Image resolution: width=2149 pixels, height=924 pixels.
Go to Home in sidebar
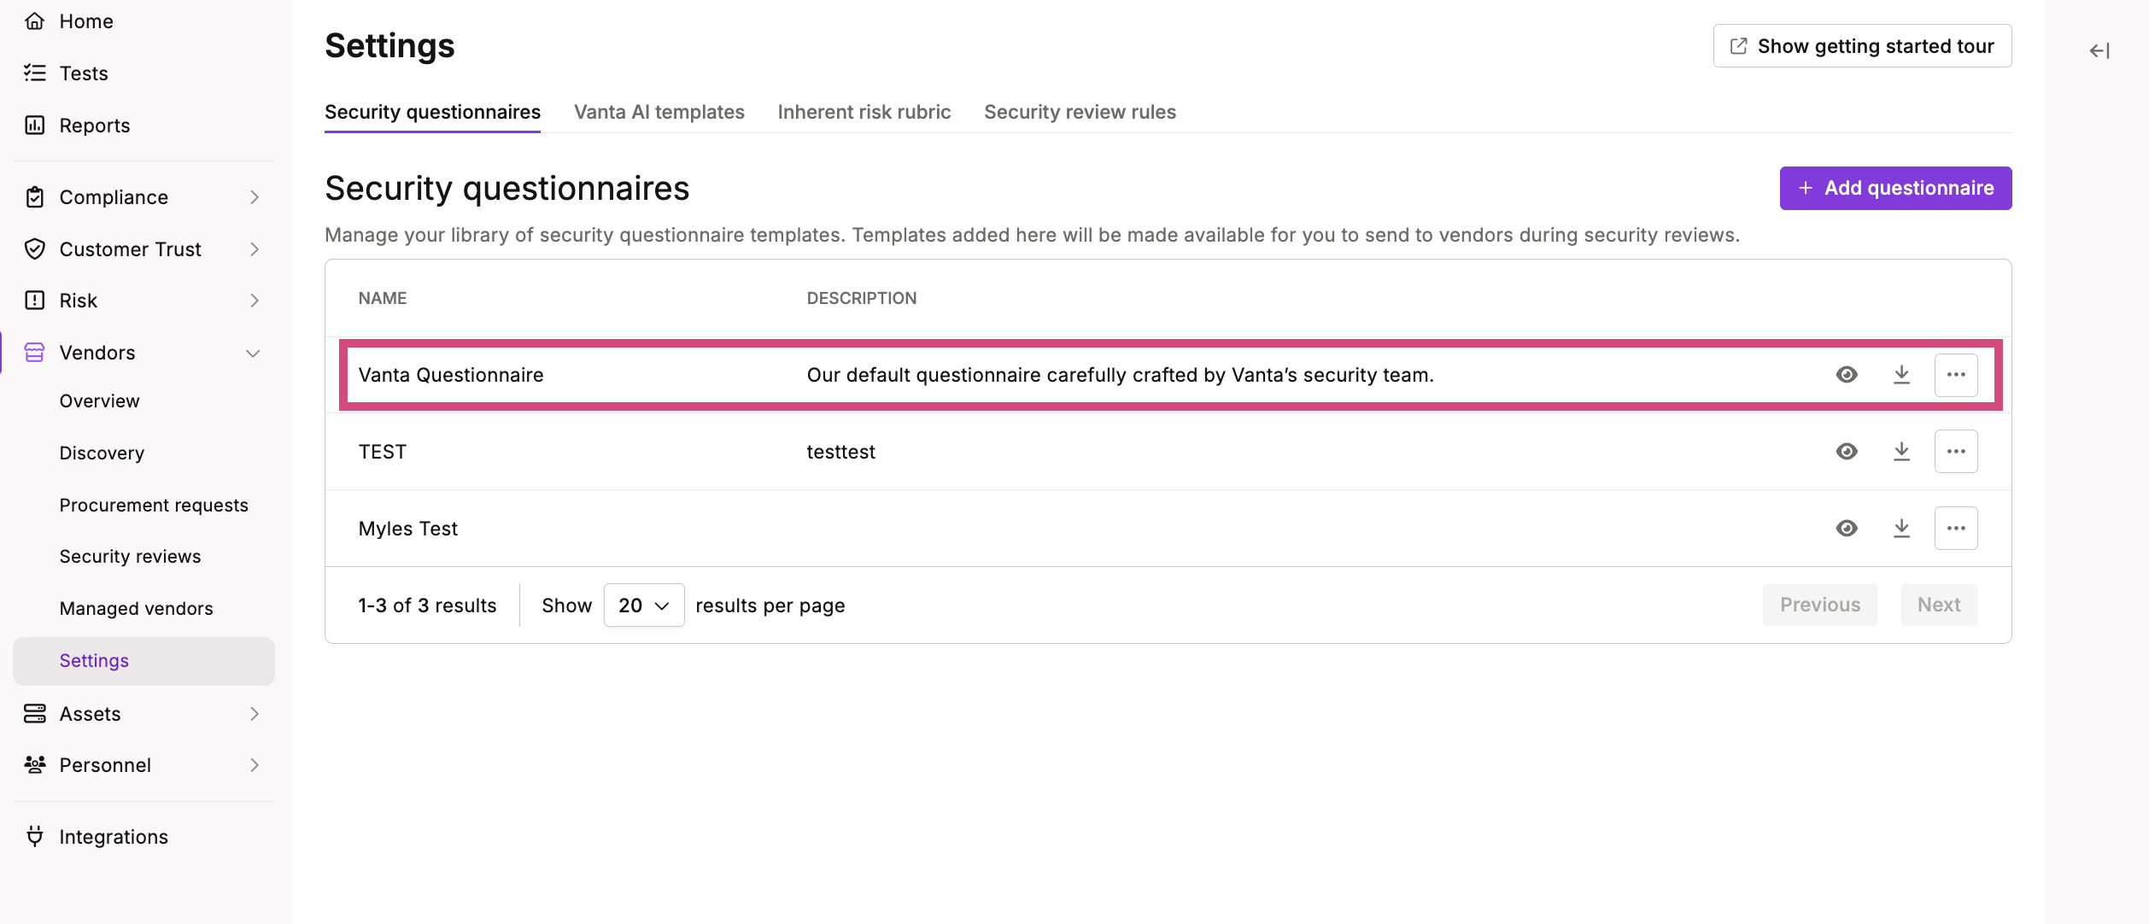tap(86, 21)
